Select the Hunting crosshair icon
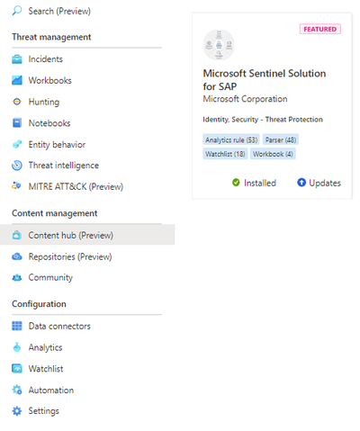 click(x=17, y=102)
